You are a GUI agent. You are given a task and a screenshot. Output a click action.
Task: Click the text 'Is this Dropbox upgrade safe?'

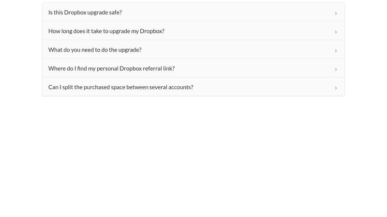(85, 13)
